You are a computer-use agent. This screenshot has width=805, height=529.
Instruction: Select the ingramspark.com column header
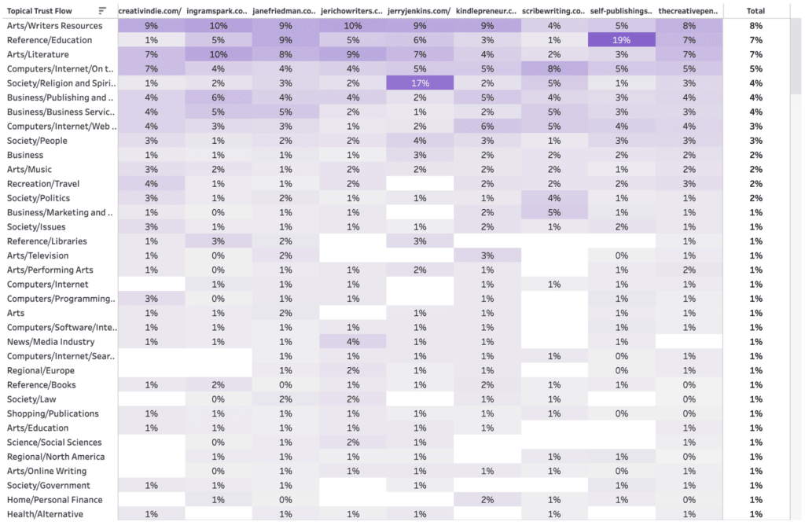[217, 11]
